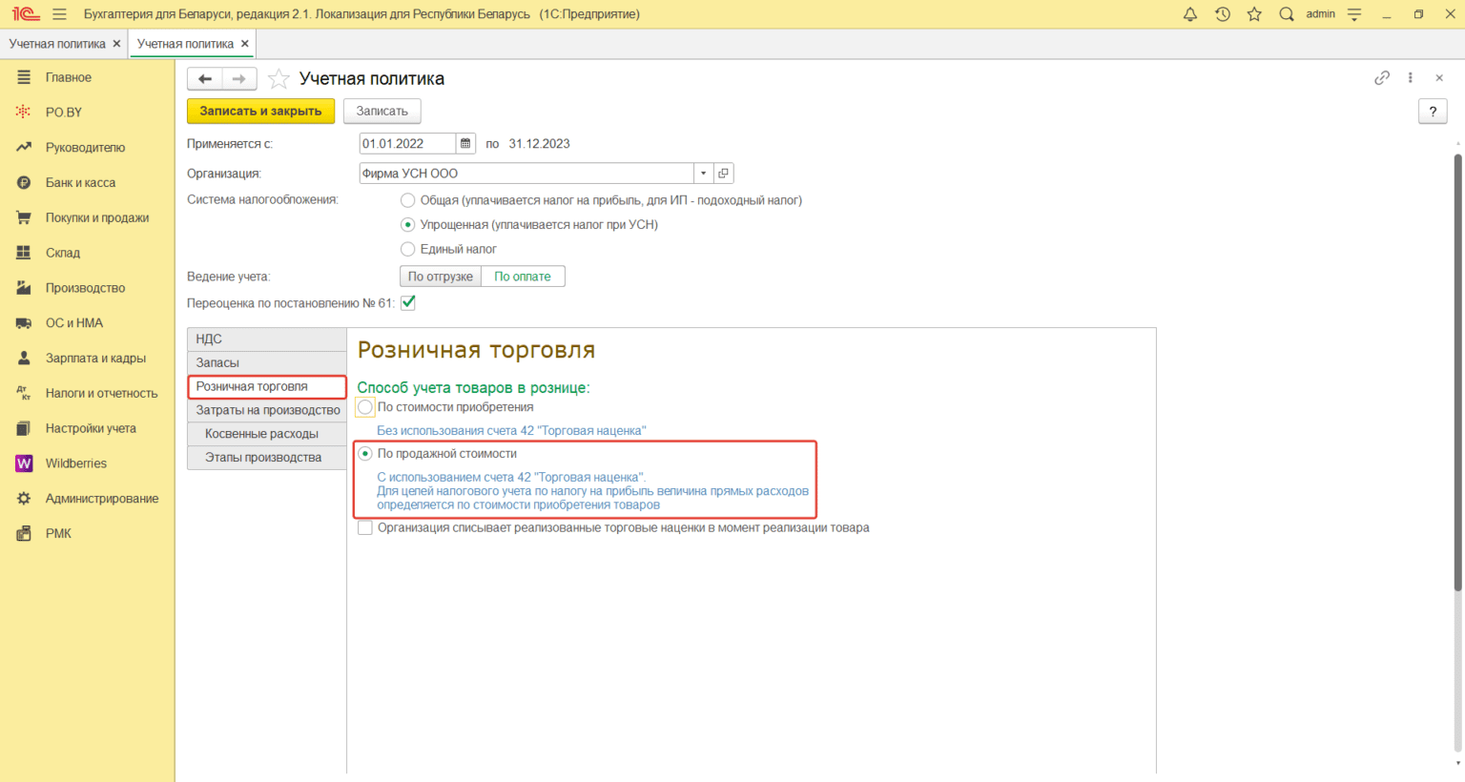Add Учетная политика to favorites star
Viewport: 1465px width, 782px height.
(279, 79)
